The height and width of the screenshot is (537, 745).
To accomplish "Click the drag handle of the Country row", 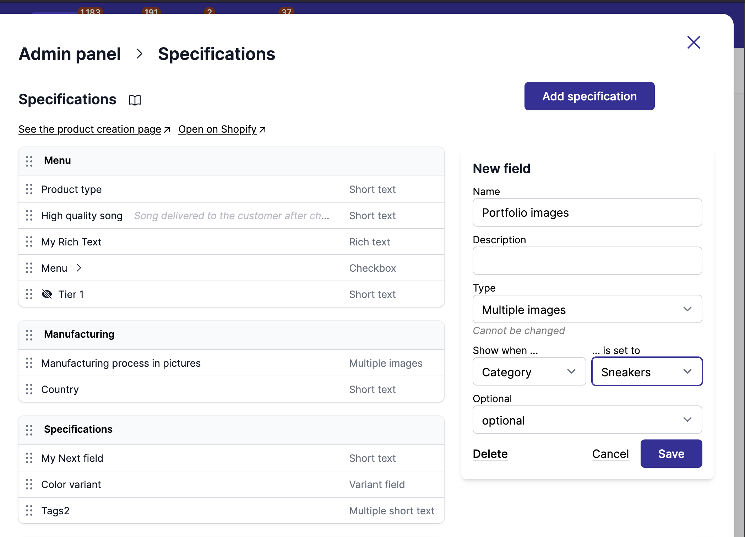I will [29, 389].
